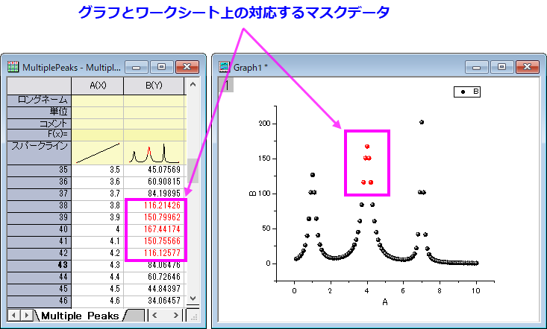The width and height of the screenshot is (547, 329).
Task: Click column B sparkline thumbnail
Action: tap(154, 153)
